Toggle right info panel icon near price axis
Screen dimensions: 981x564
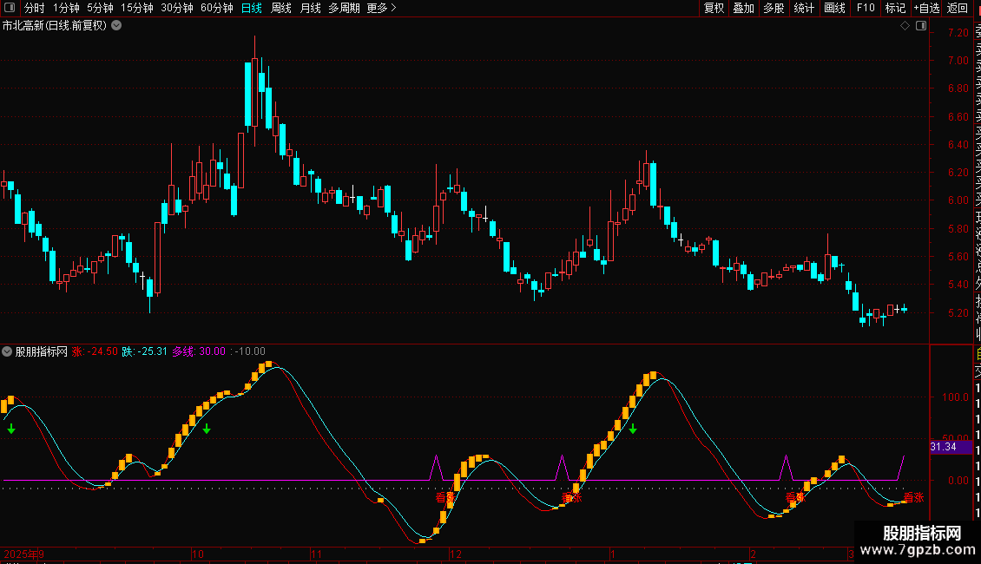pyautogui.click(x=921, y=26)
